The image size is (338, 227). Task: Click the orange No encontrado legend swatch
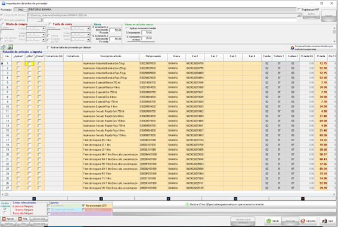click(x=97, y=206)
